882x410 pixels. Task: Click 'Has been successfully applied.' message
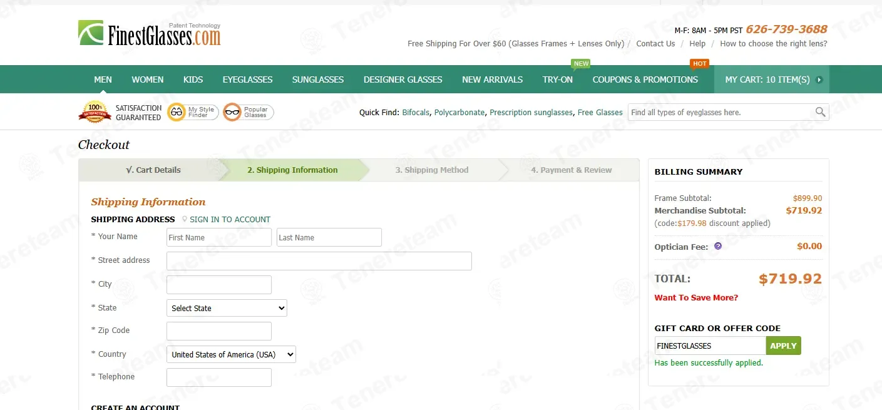pyautogui.click(x=709, y=363)
